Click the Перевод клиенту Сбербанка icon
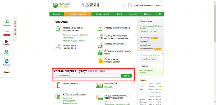The height and width of the screenshot is (105, 216). click(x=100, y=28)
